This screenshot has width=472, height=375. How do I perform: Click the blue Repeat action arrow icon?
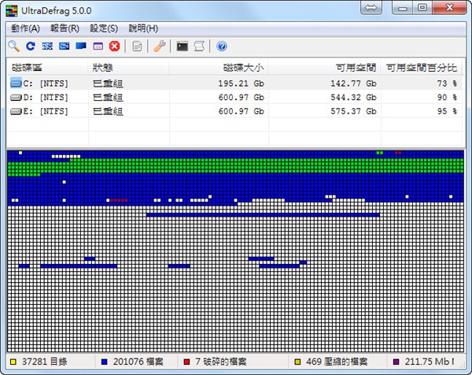[x=31, y=46]
